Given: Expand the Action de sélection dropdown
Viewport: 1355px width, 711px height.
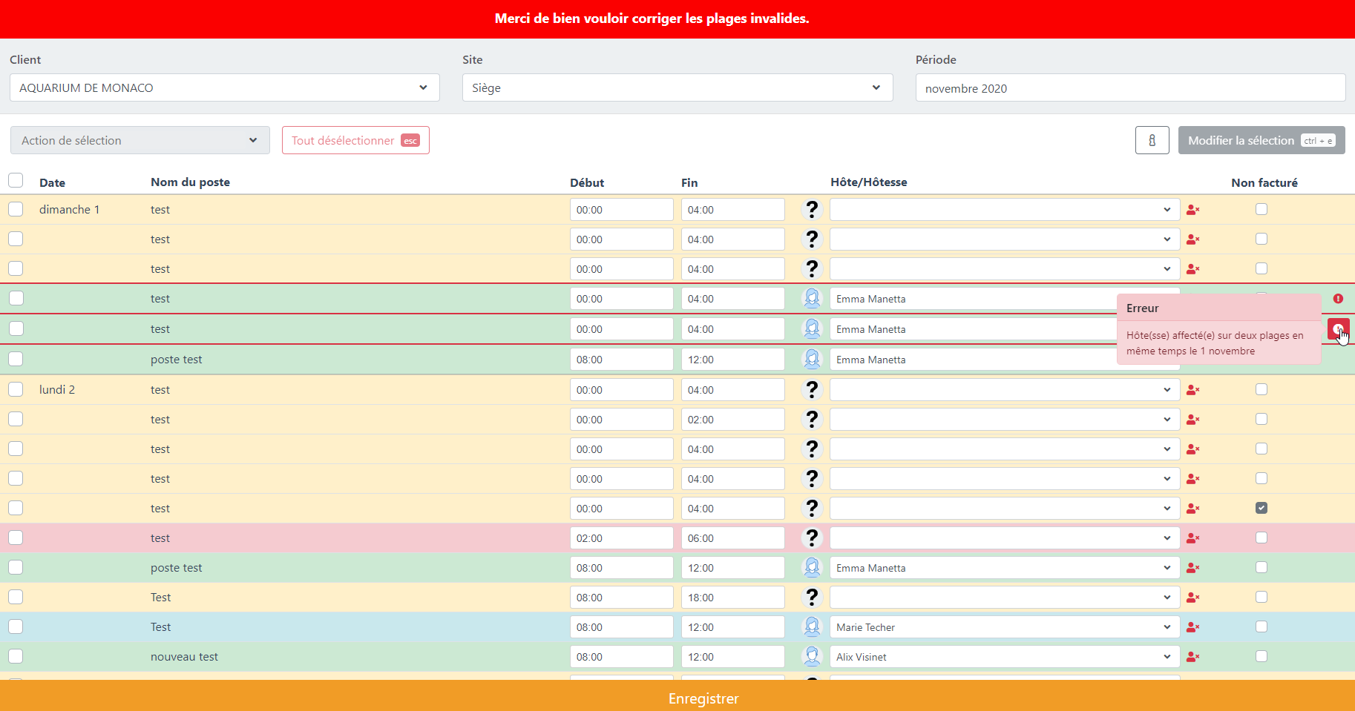Looking at the screenshot, I should tap(140, 140).
